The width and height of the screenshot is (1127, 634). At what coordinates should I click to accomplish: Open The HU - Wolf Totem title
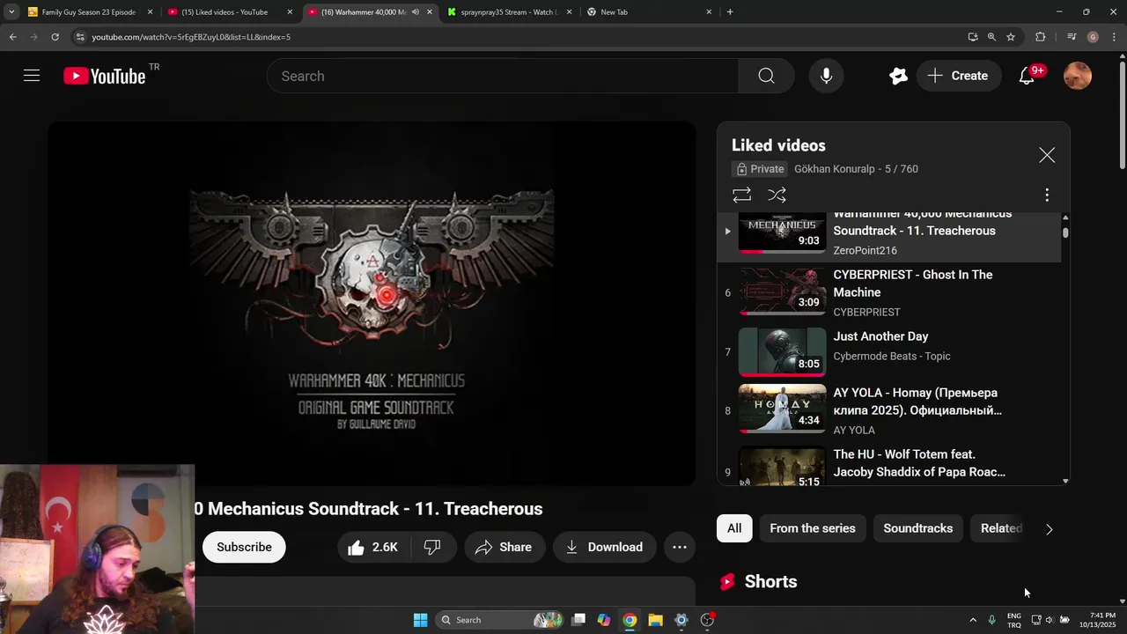point(919,463)
